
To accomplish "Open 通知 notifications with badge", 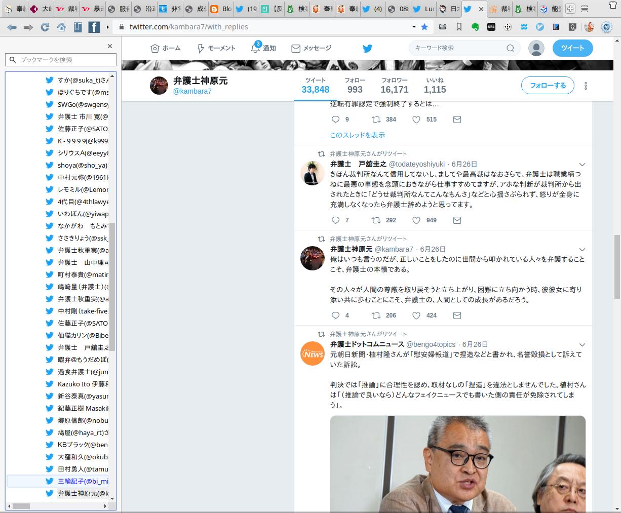I will (x=263, y=48).
